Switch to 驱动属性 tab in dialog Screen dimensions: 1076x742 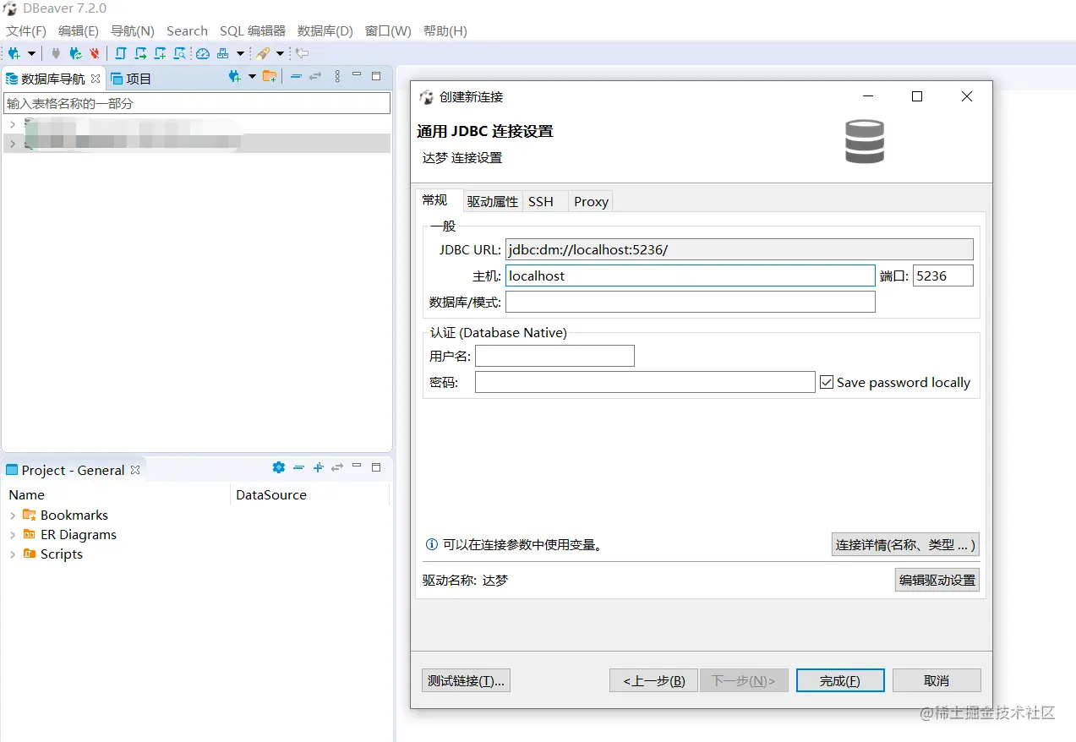pyautogui.click(x=493, y=201)
